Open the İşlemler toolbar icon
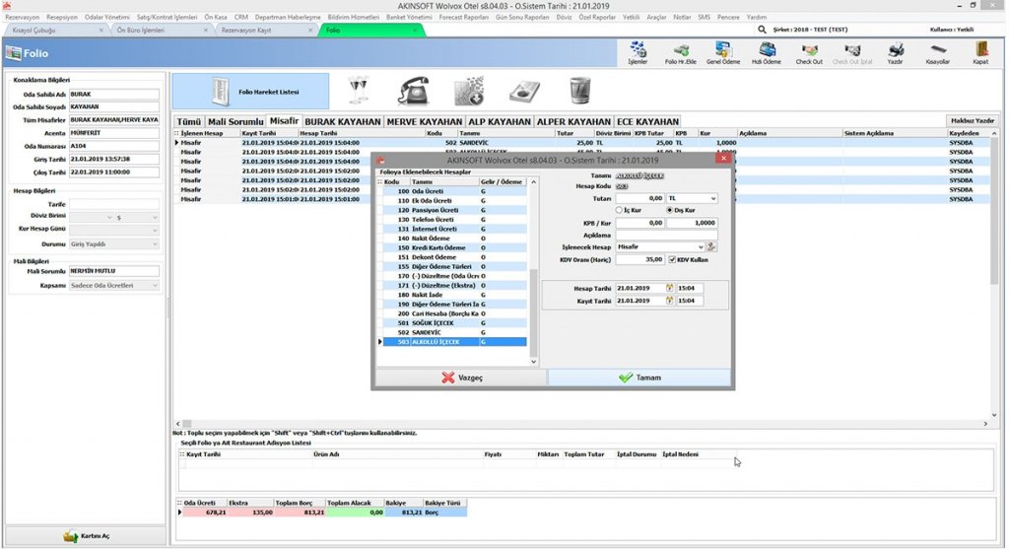Viewport: 1009px width, 549px height. (x=638, y=53)
